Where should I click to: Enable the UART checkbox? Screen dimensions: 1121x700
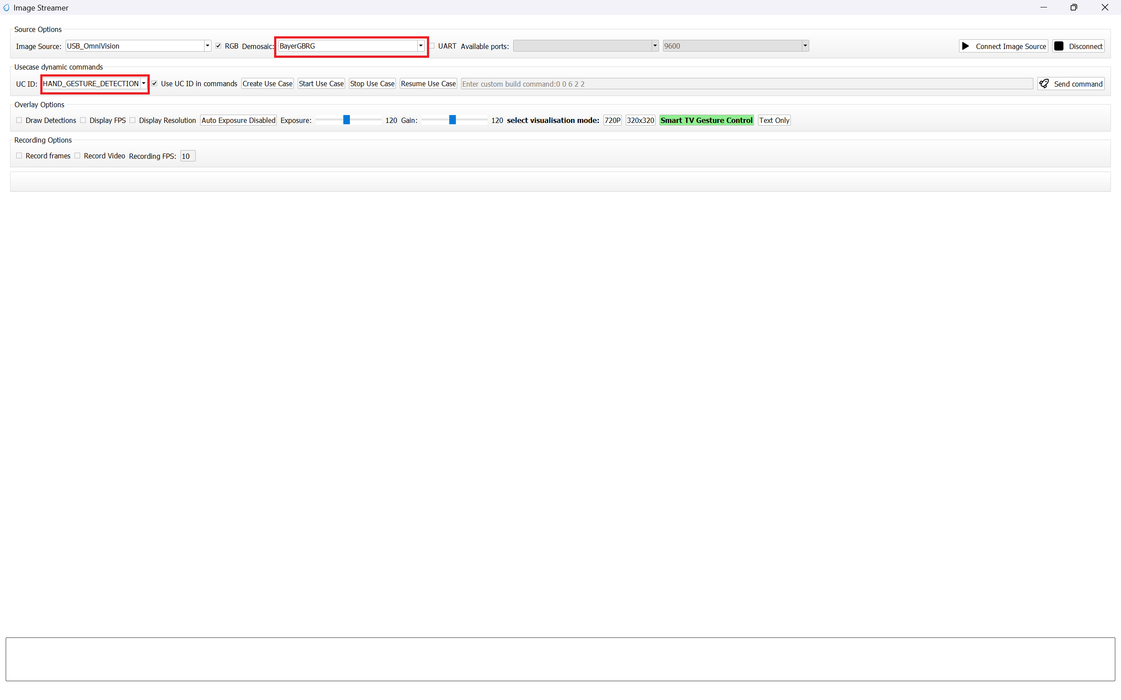[432, 46]
